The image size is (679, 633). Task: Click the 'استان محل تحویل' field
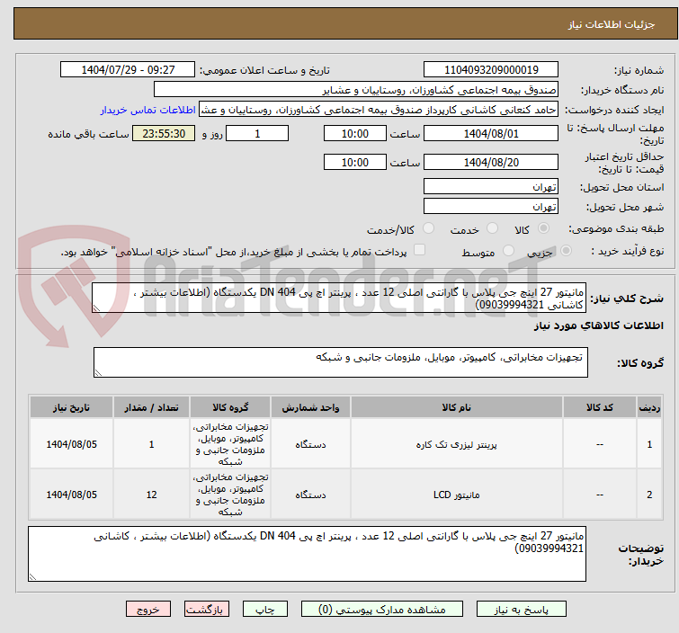pos(491,187)
